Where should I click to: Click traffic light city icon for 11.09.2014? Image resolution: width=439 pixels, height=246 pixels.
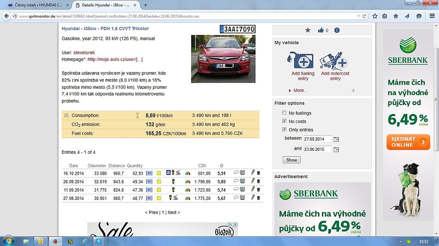[x=173, y=190]
